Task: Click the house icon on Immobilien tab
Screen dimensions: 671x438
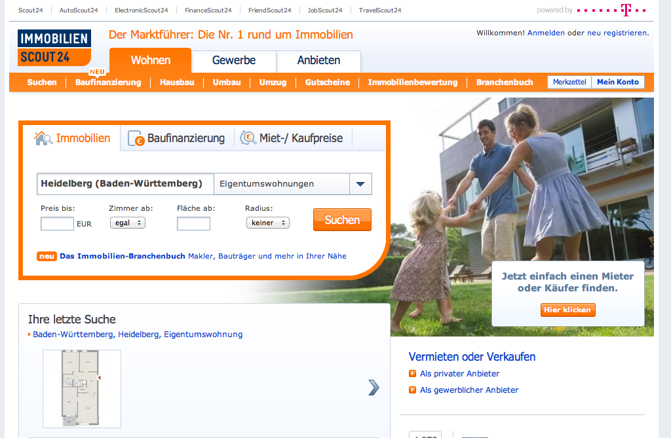Action: tap(43, 138)
